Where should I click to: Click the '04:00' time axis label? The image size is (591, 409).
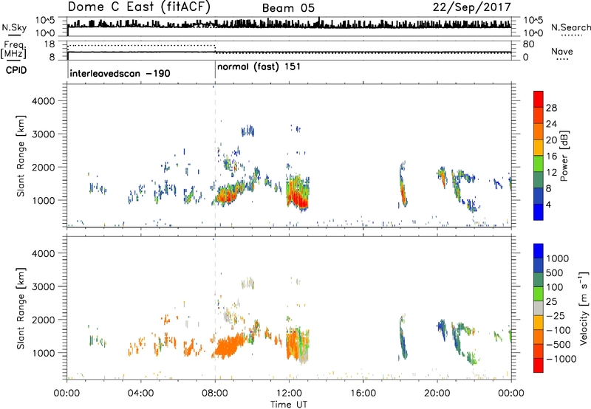pyautogui.click(x=140, y=393)
